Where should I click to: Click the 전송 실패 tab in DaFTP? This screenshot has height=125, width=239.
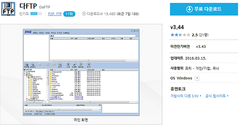pos(40,111)
